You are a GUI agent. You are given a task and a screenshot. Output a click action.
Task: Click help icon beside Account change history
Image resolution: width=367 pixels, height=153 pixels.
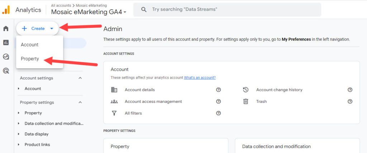point(350,90)
